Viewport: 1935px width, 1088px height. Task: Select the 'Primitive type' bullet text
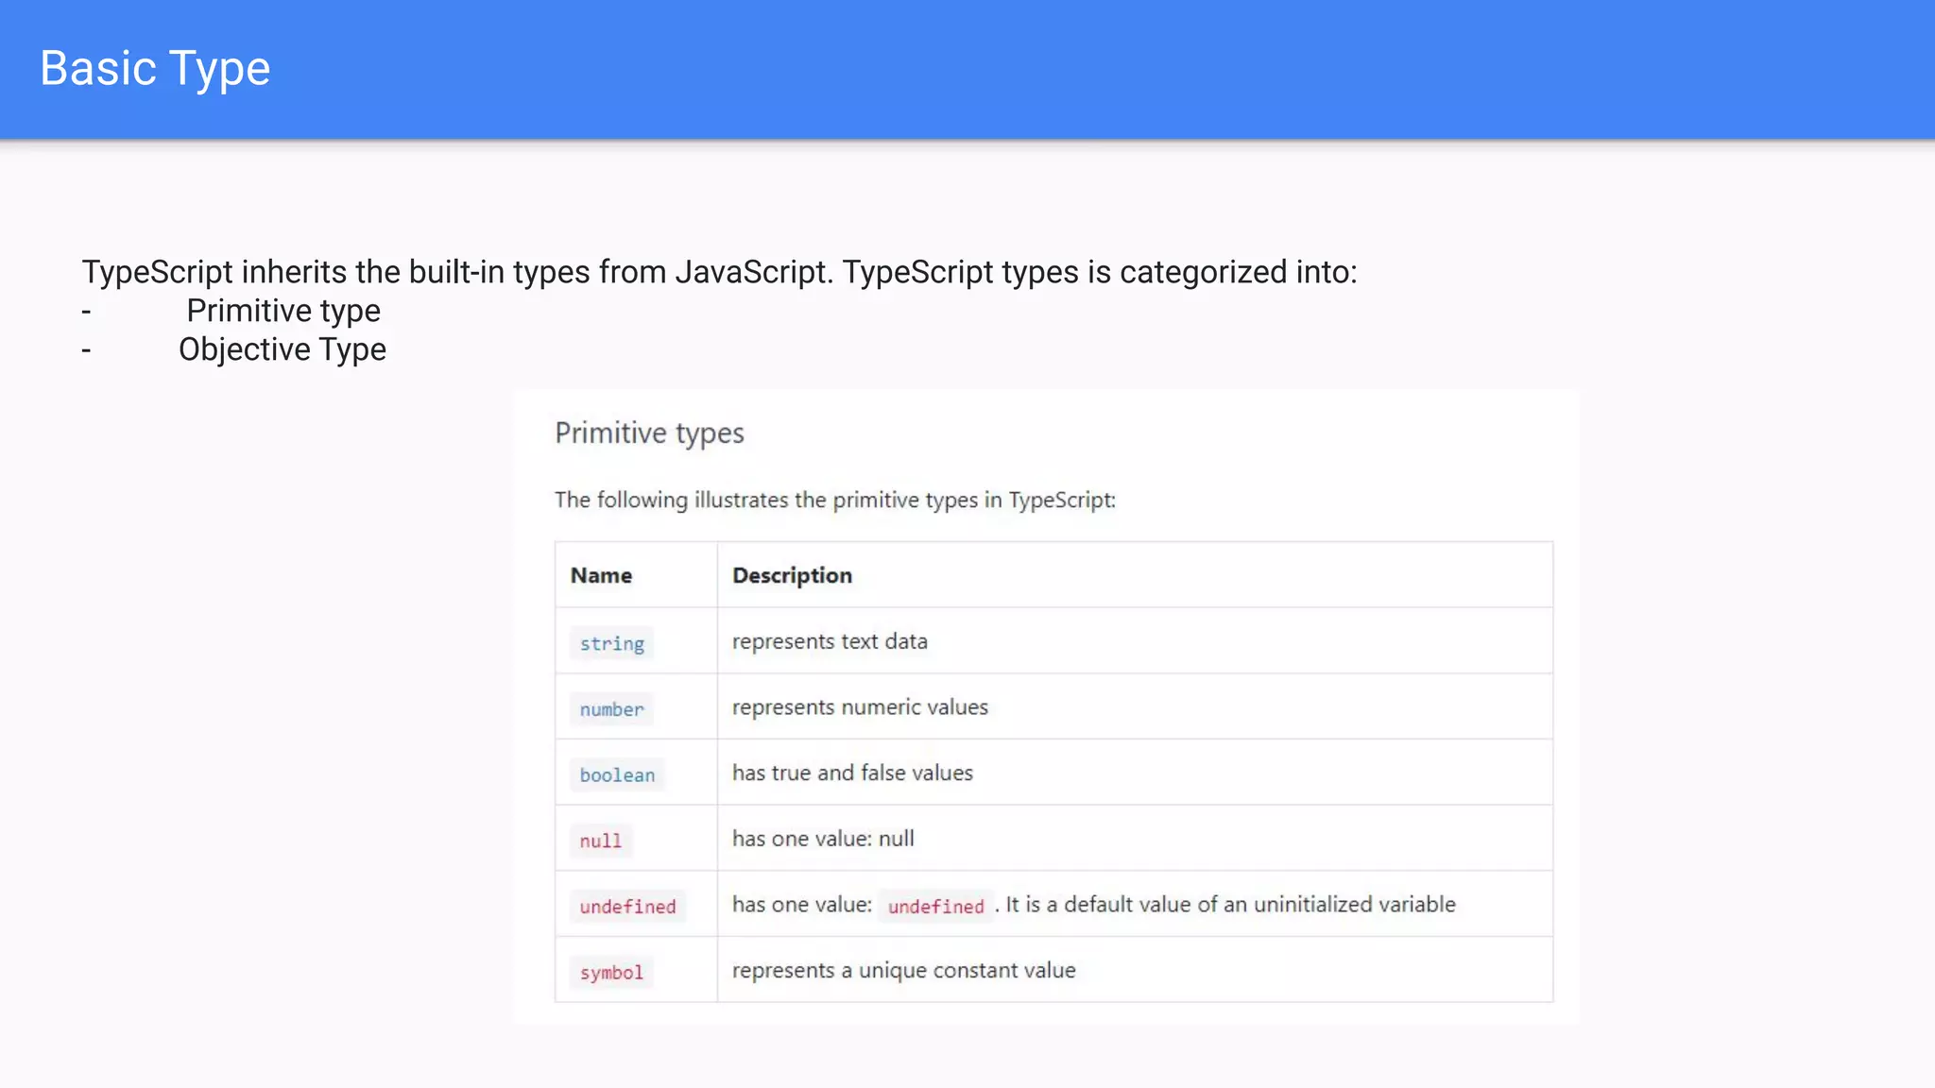[x=283, y=311]
